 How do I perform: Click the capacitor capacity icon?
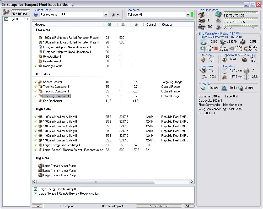tap(225, 59)
